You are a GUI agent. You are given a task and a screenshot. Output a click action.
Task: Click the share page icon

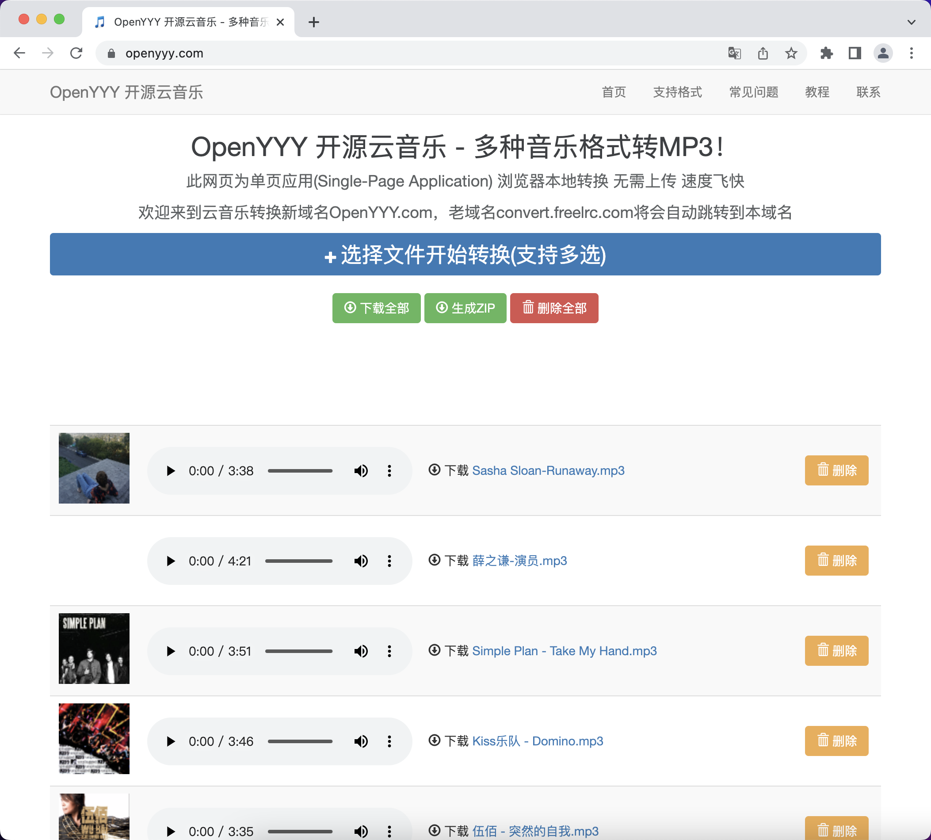point(763,53)
